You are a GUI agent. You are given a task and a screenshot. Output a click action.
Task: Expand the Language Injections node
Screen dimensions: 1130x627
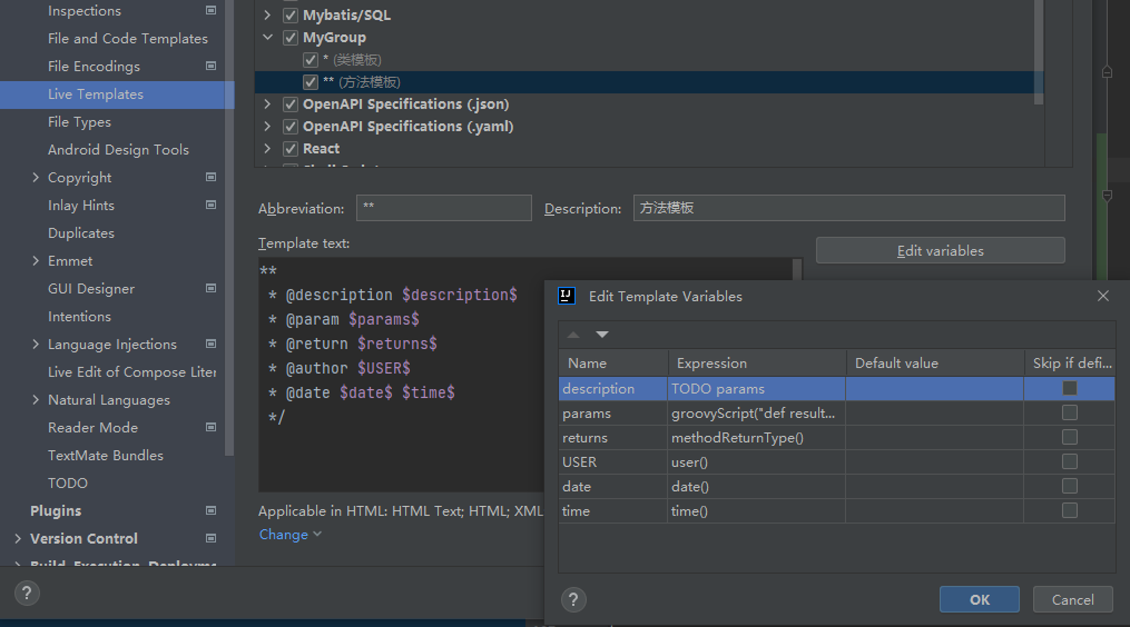[x=36, y=344]
